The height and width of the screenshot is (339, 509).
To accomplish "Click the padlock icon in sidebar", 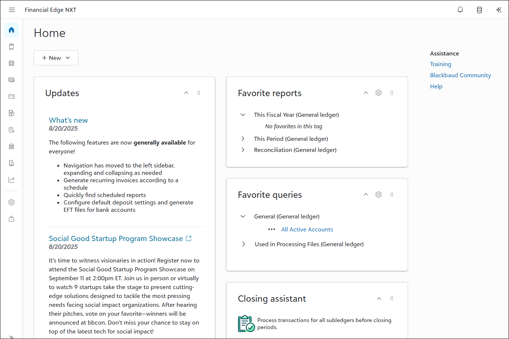I will [11, 219].
